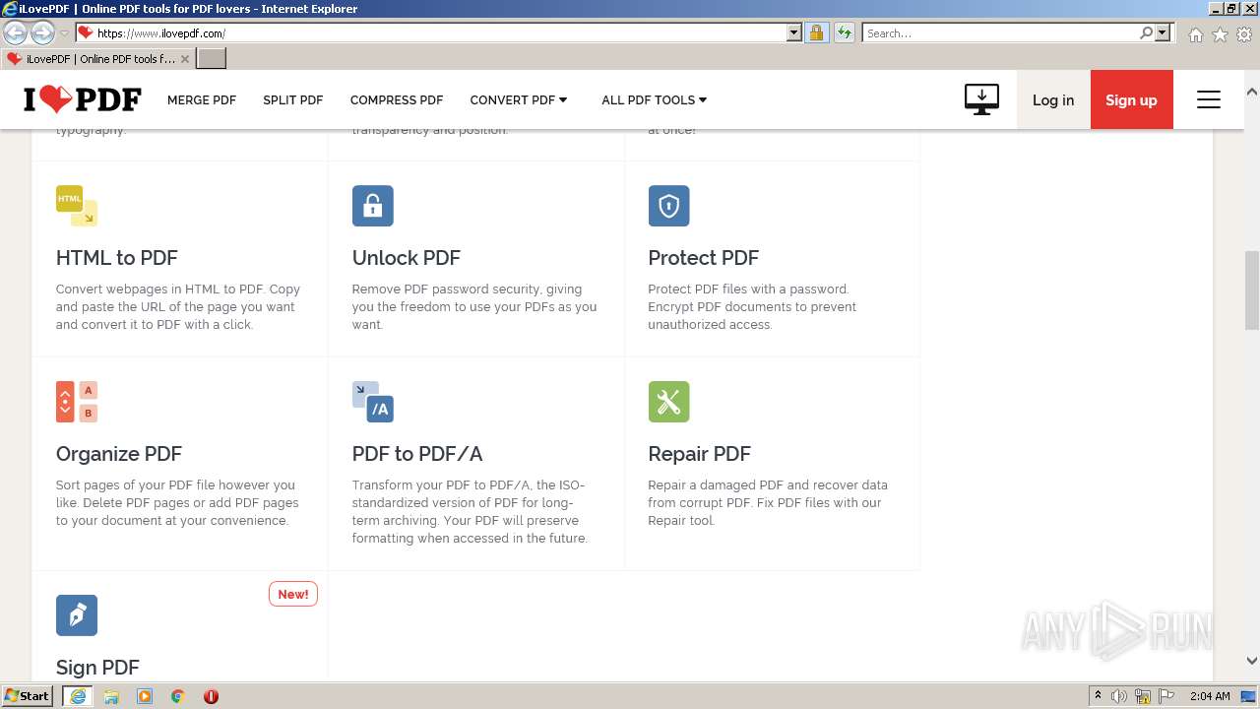Switch to the iLovePDF browser tab

pos(98,59)
